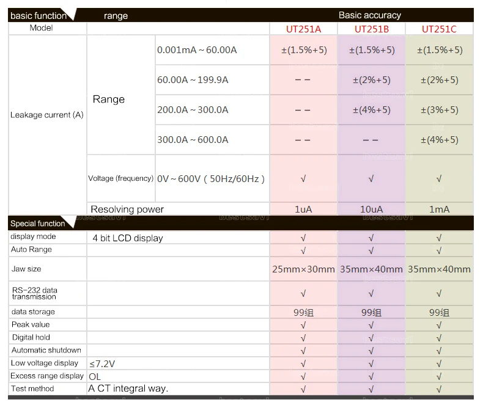
Task: Click the 'Automatic shutdown' row label
Action: pyautogui.click(x=46, y=350)
